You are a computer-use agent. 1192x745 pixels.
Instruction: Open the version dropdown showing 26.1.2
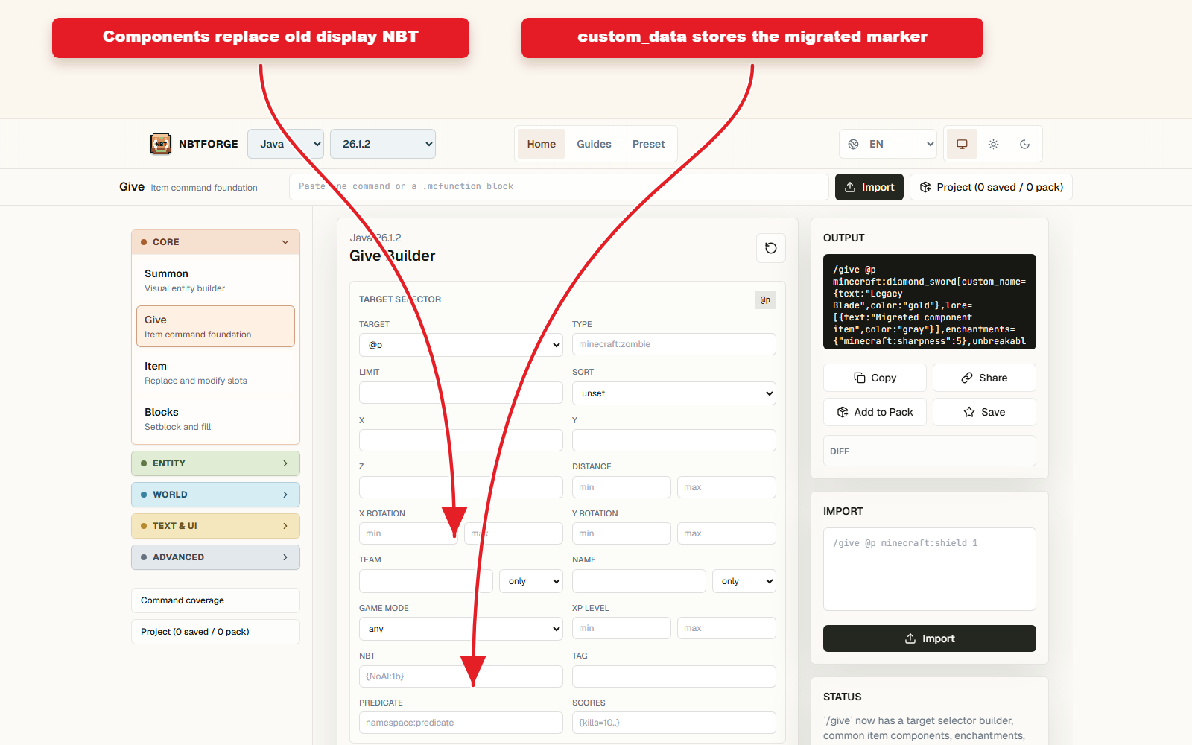click(x=383, y=144)
